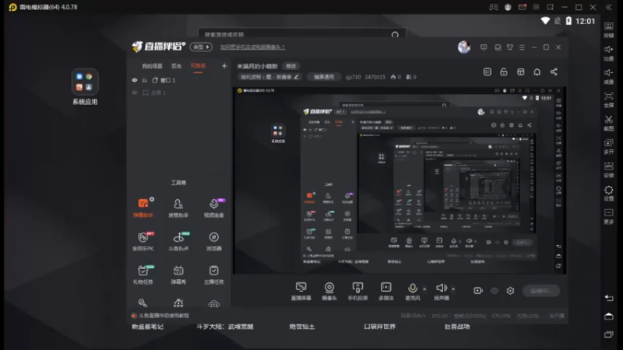Open 斗罗大陆：武魂觉醒 game entry
This screenshot has height=350, width=623.
(225, 327)
